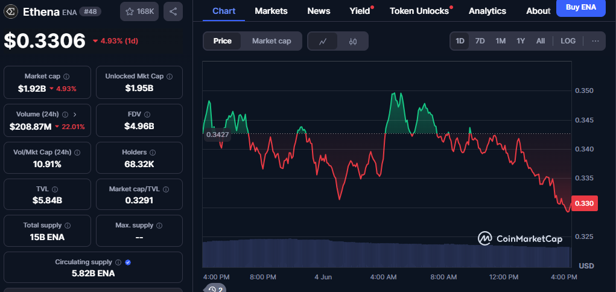Click the $5.84B TVL value
616x292 pixels.
coord(47,200)
